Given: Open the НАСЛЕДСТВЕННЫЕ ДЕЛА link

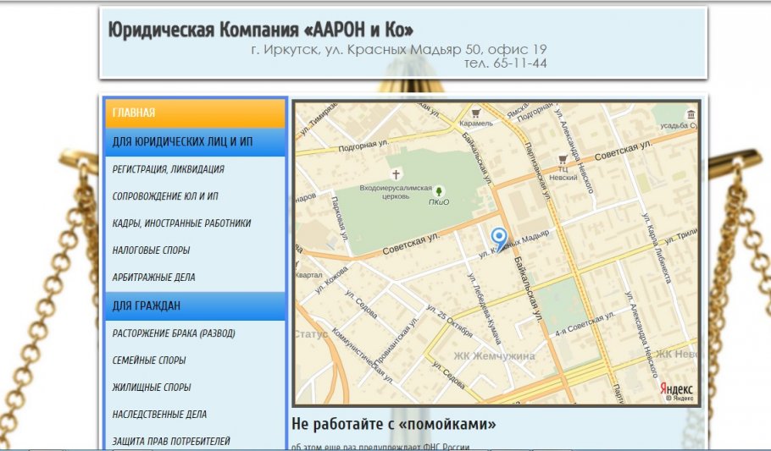Looking at the screenshot, I should tap(159, 415).
